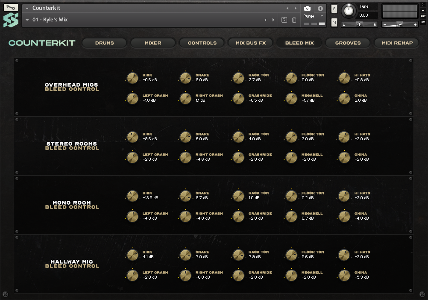This screenshot has width=428, height=300.
Task: Mute the instrument with the M button
Action: [333, 22]
